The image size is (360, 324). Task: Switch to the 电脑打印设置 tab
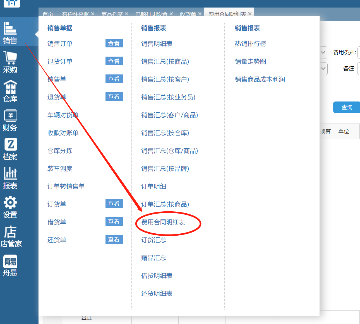[152, 14]
